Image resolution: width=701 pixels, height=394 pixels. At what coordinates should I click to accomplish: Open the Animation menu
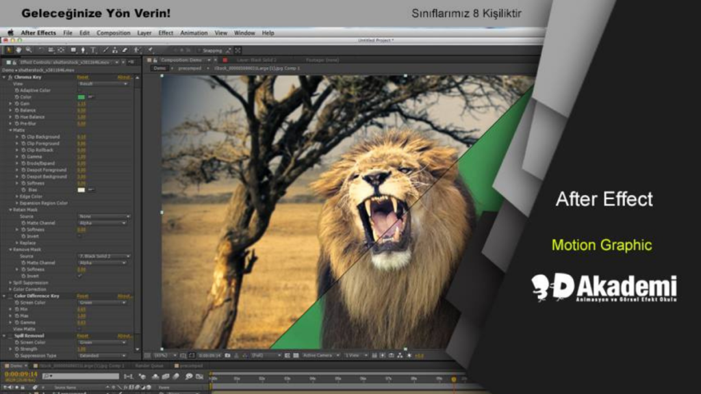click(x=194, y=33)
